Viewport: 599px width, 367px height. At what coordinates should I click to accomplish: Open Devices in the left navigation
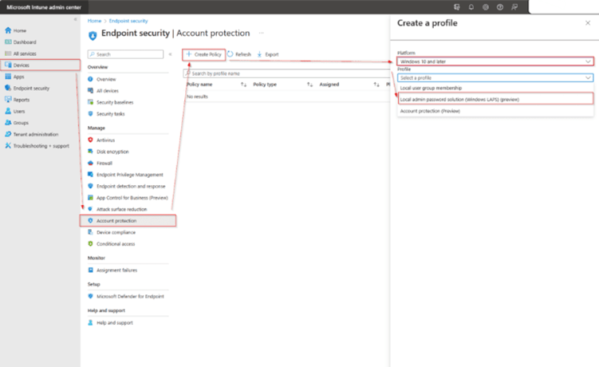coord(21,65)
